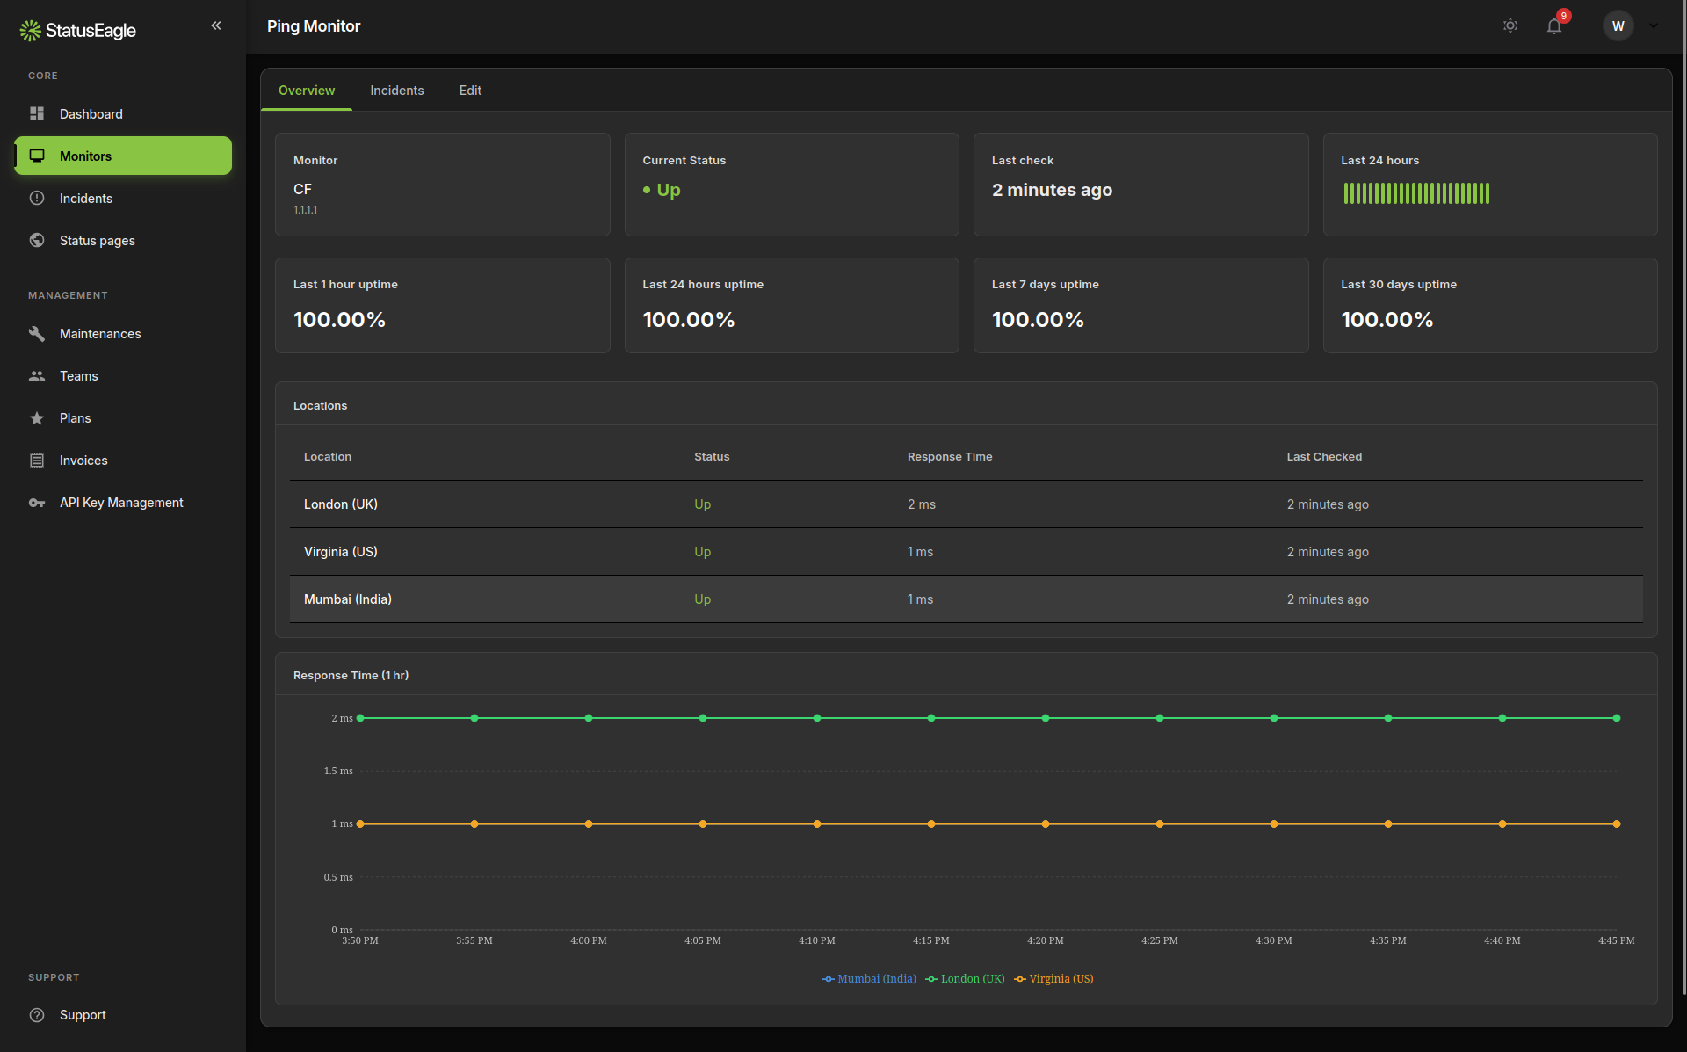Toggle the Virginia (US) chart legend
Image resolution: width=1687 pixels, height=1052 pixels.
pyautogui.click(x=1053, y=978)
